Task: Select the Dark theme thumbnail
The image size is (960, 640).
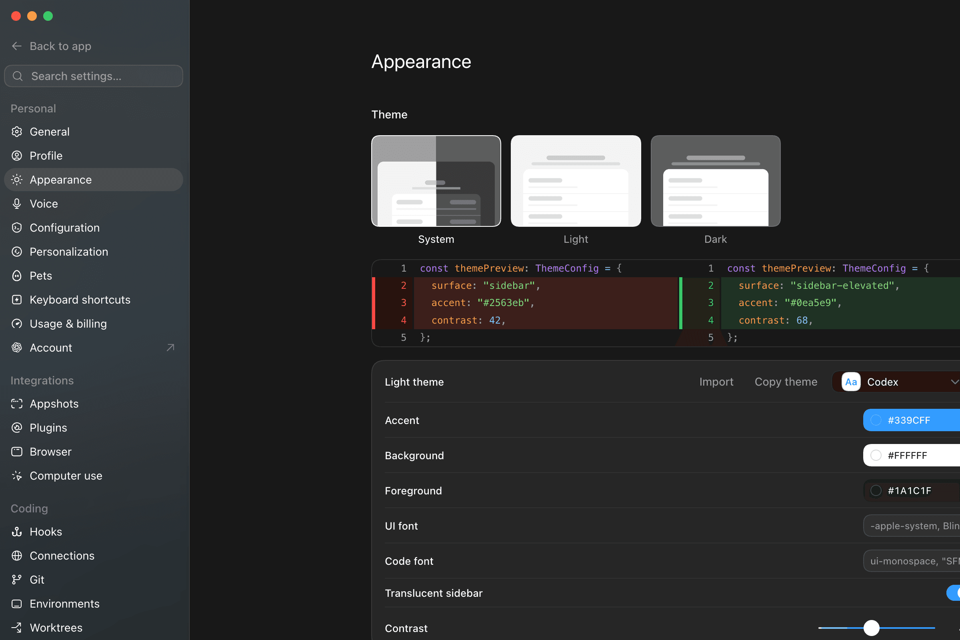Action: tap(716, 181)
